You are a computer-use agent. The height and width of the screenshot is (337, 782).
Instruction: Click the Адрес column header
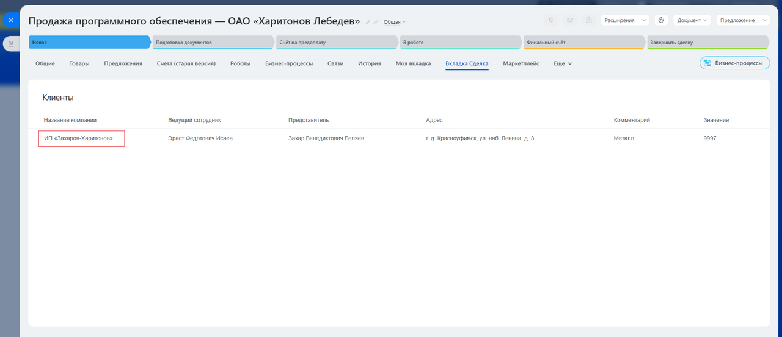point(434,120)
